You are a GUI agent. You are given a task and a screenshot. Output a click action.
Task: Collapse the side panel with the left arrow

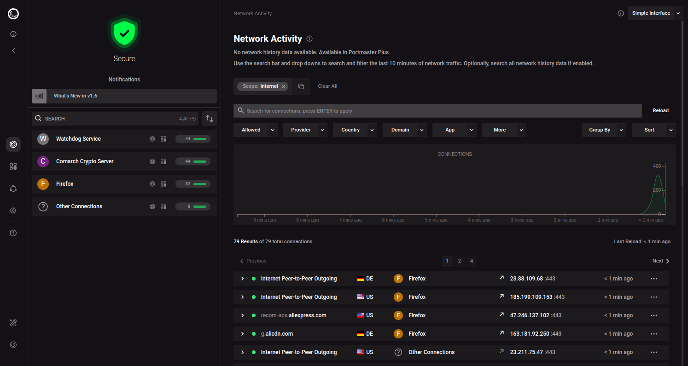point(13,51)
